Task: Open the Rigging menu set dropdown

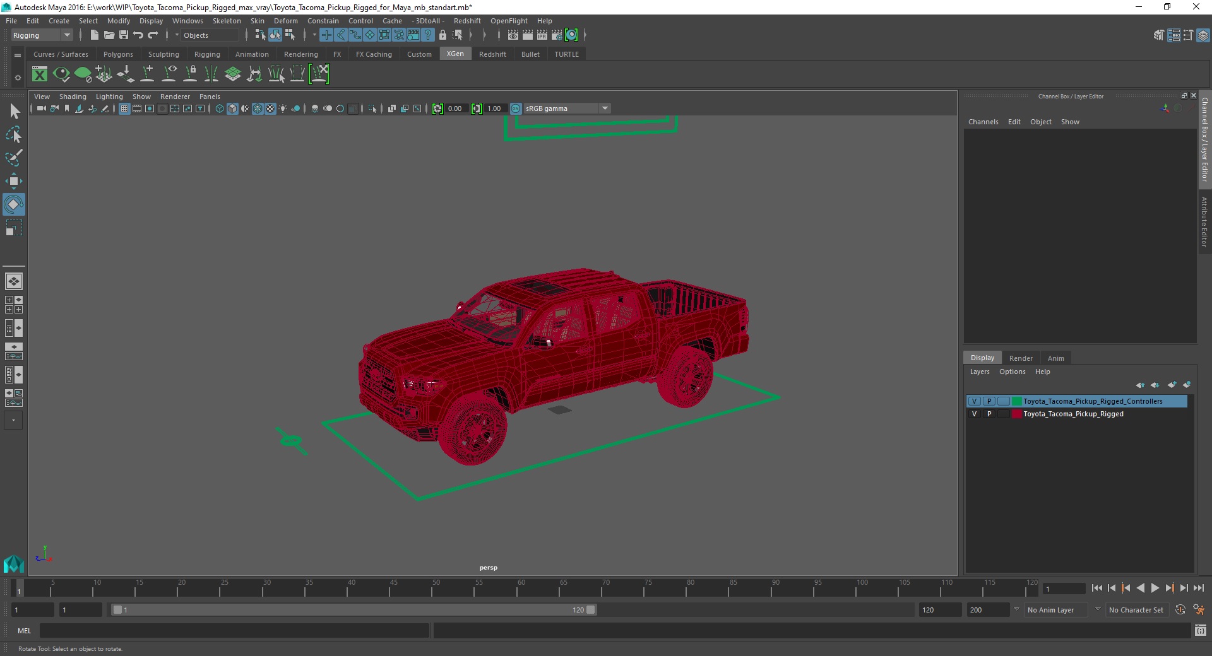Action: click(42, 35)
